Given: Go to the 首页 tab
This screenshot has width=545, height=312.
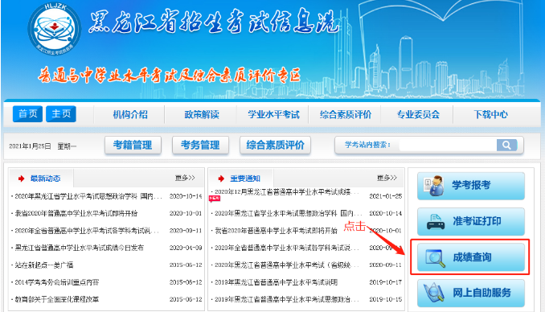Looking at the screenshot, I should [x=28, y=113].
